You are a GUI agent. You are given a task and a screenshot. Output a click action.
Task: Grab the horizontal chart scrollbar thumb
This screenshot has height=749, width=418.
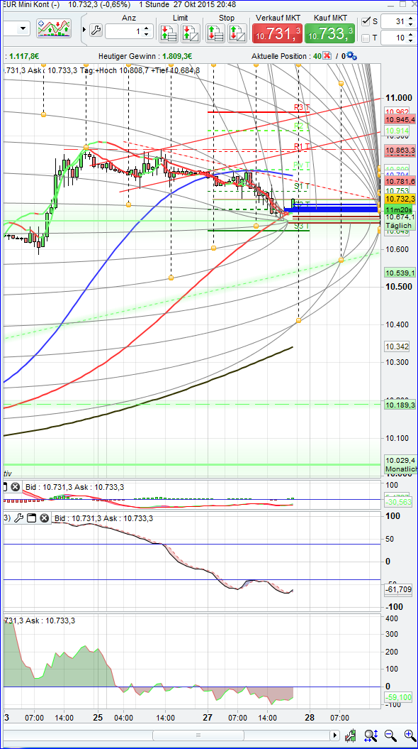[198, 735]
